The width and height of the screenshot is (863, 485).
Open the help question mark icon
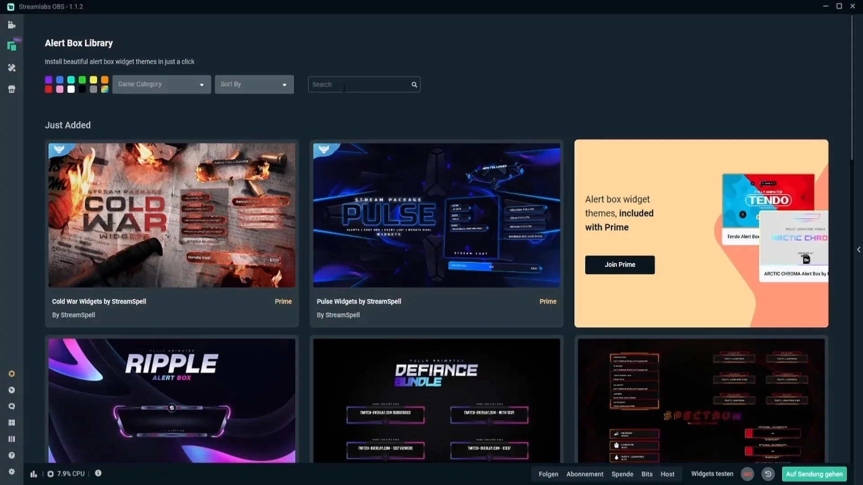click(12, 455)
